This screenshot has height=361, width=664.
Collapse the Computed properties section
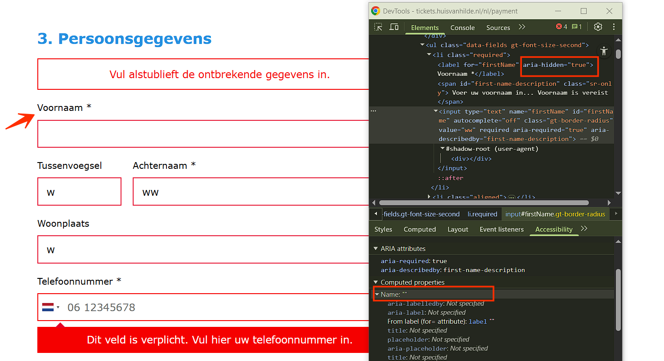[376, 282]
